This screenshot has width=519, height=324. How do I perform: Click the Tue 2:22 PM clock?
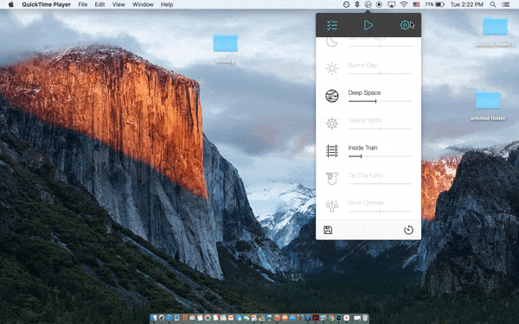(x=467, y=4)
